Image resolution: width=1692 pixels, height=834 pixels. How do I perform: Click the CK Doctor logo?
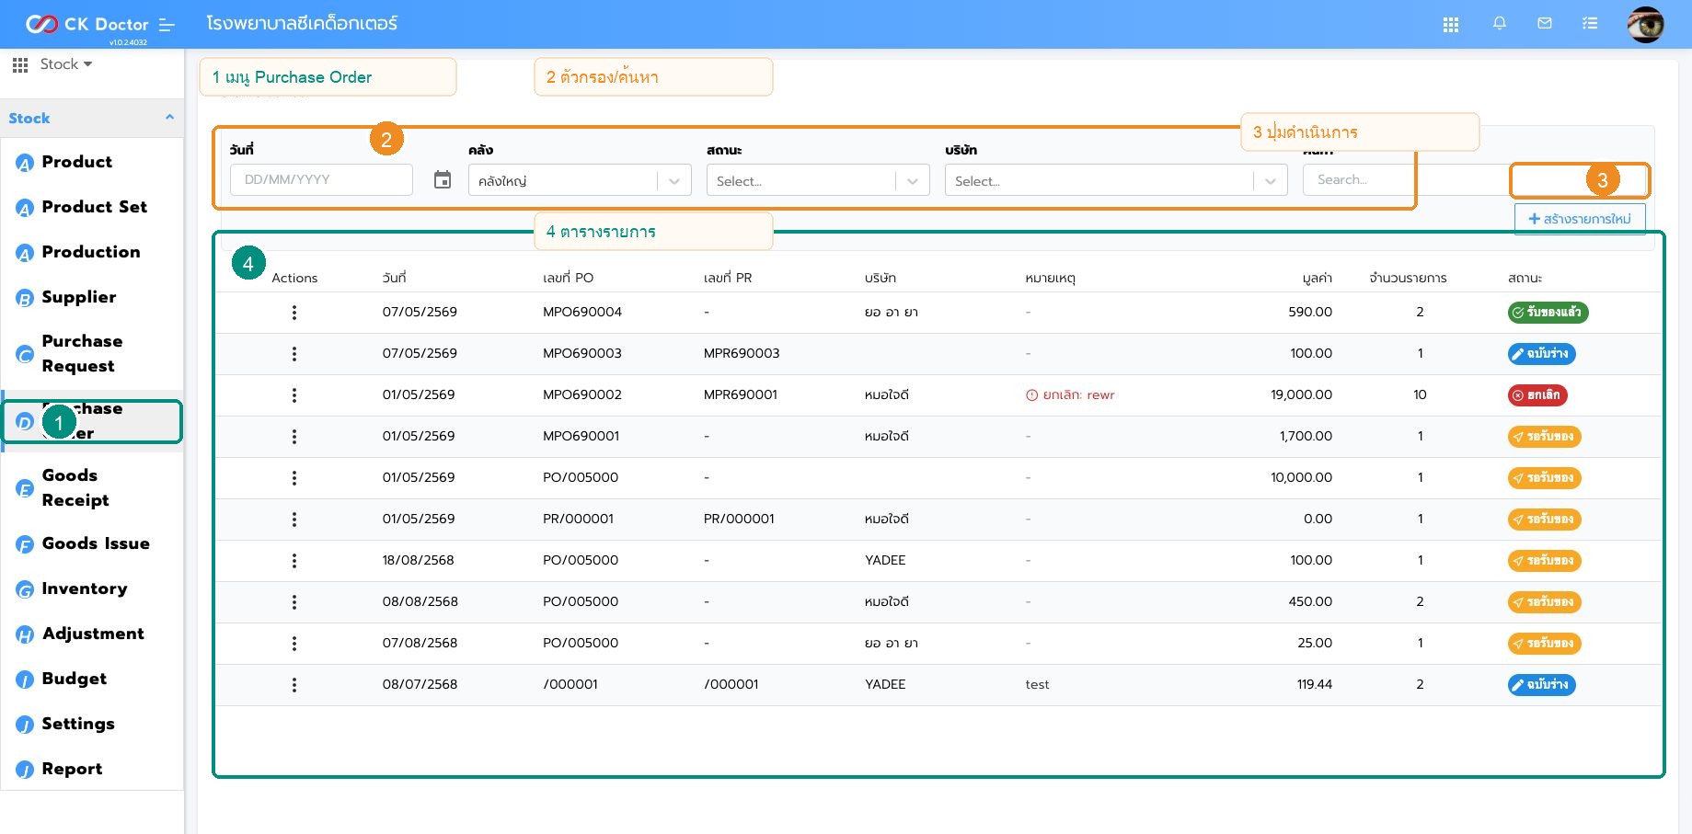tap(86, 24)
